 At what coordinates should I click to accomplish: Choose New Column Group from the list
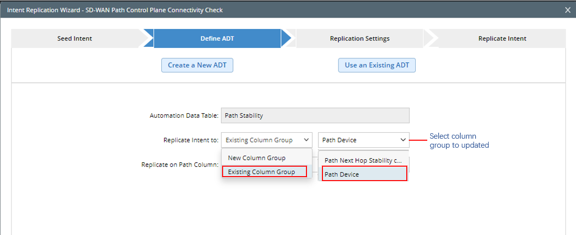pyautogui.click(x=257, y=158)
